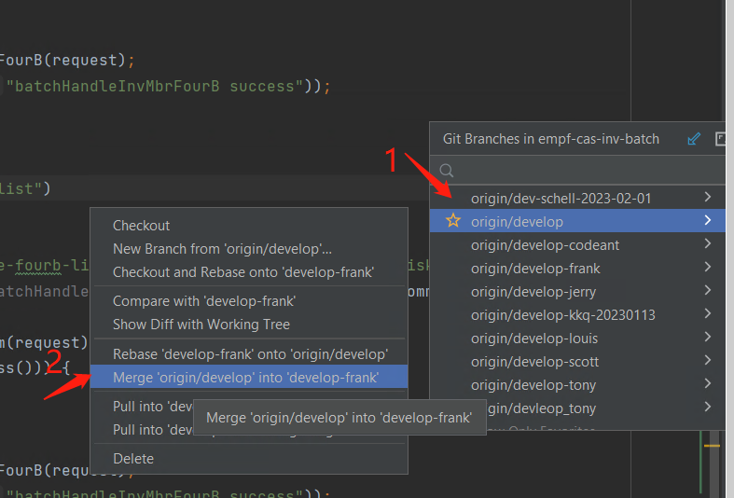The width and height of the screenshot is (734, 498).
Task: Expand origin/develop-frank submenu arrow
Action: (x=708, y=267)
